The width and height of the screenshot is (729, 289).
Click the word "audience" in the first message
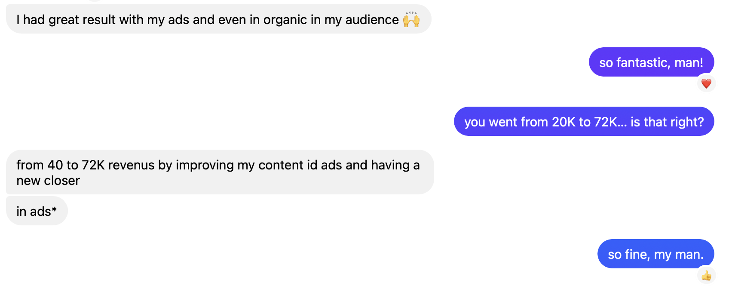[x=372, y=20]
